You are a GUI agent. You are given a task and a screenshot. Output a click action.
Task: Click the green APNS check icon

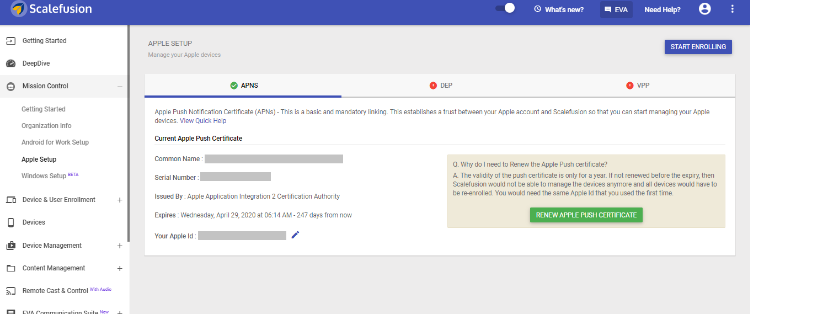[234, 86]
